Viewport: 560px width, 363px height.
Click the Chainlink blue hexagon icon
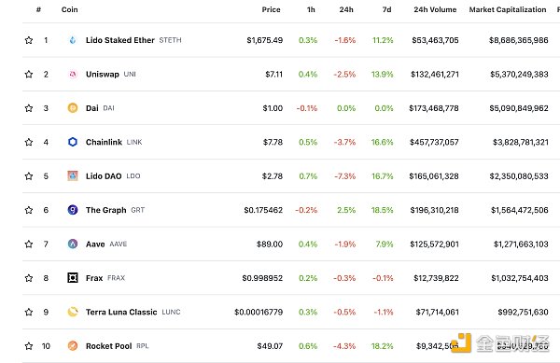pyautogui.click(x=73, y=142)
